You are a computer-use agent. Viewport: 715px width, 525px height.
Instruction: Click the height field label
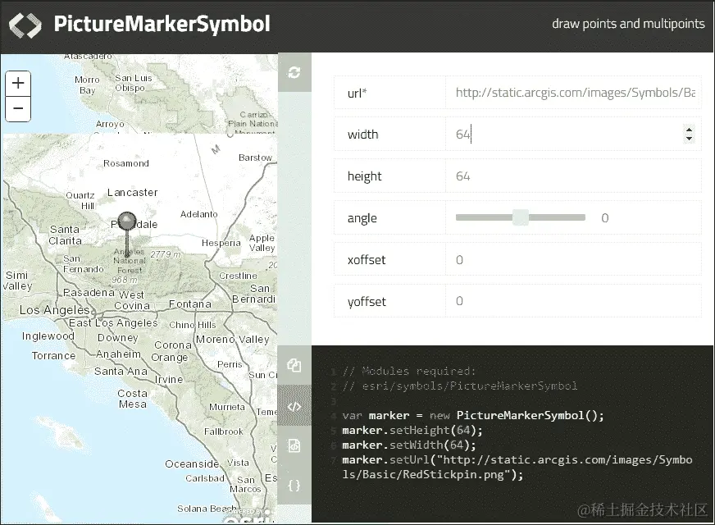(x=364, y=176)
